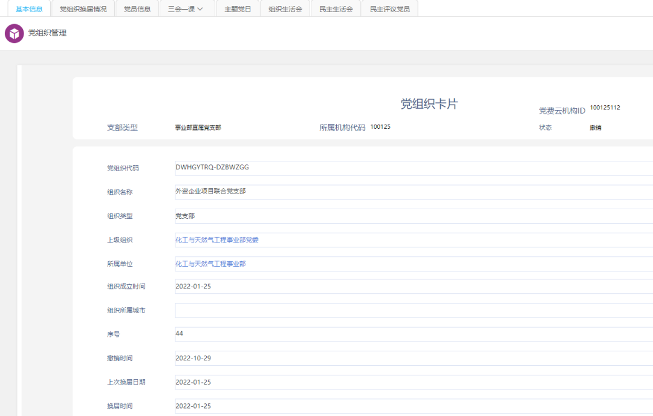Viewport: 653px width, 416px height.
Task: Focus the 组织名称 field
Action: click(x=411, y=192)
